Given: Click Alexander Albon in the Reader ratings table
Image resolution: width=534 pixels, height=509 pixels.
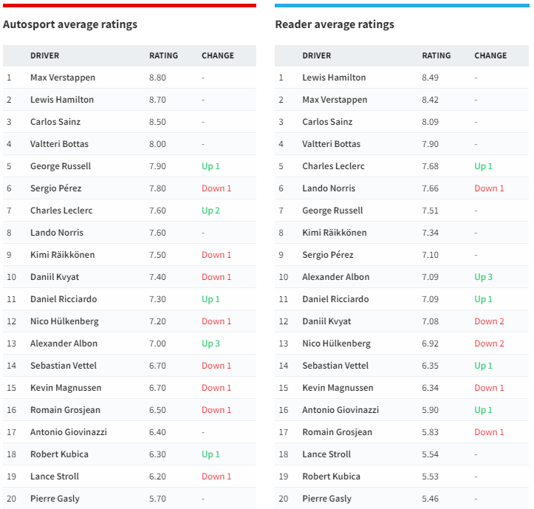Looking at the screenshot, I should tap(335, 277).
